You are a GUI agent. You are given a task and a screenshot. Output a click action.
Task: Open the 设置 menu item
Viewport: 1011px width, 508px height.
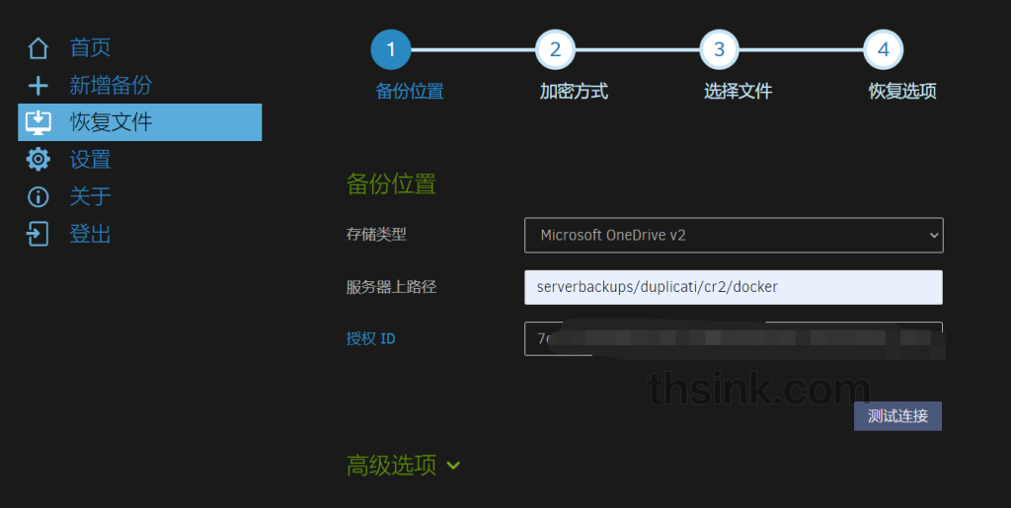tap(90, 159)
